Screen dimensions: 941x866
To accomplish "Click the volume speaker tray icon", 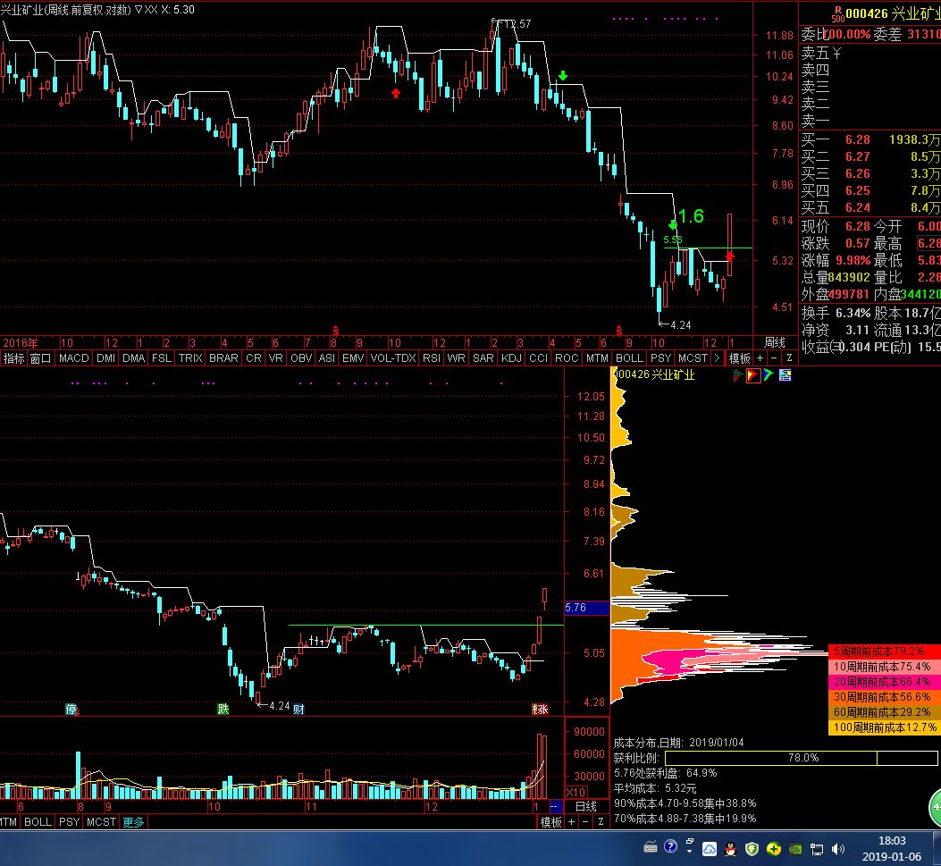I will coord(838,848).
